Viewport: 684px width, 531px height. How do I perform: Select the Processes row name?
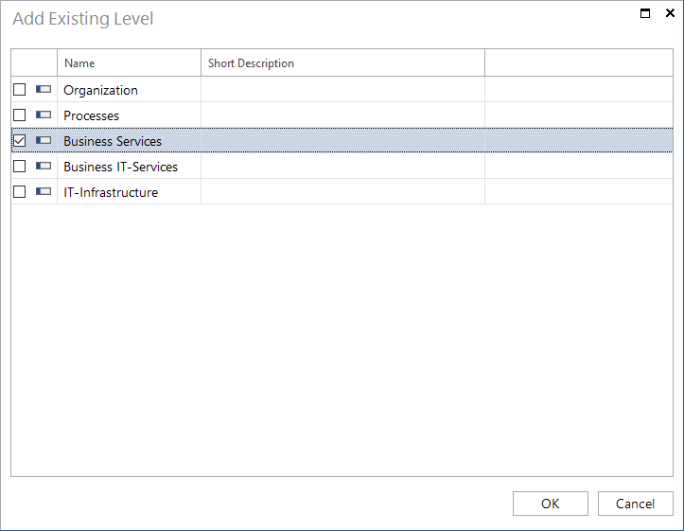(x=91, y=115)
